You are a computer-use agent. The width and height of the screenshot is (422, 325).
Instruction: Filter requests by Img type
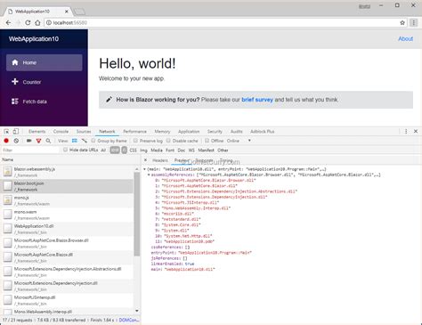(x=143, y=150)
